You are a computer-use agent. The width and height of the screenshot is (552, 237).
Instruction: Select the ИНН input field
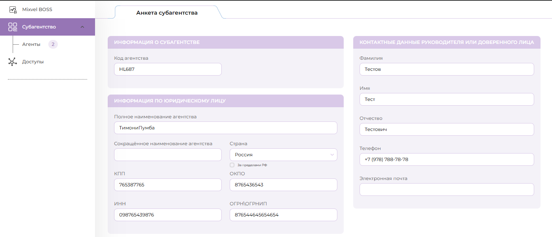(x=168, y=215)
